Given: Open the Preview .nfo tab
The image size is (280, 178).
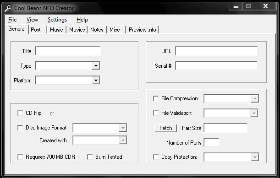Looking at the screenshot, I should click(143, 30).
